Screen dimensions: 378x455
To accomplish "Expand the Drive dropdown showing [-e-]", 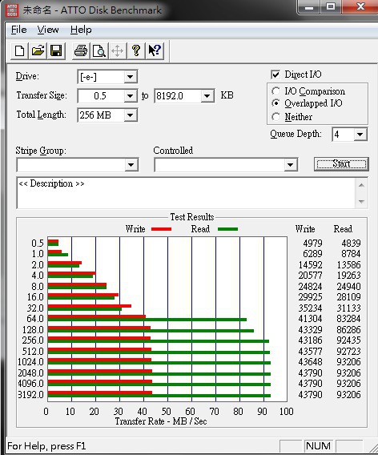I will point(130,77).
